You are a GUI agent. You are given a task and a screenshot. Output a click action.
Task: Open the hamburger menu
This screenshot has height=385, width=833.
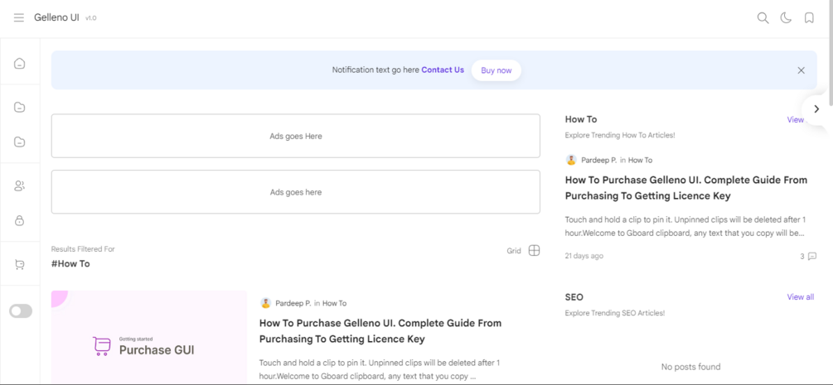(x=18, y=17)
